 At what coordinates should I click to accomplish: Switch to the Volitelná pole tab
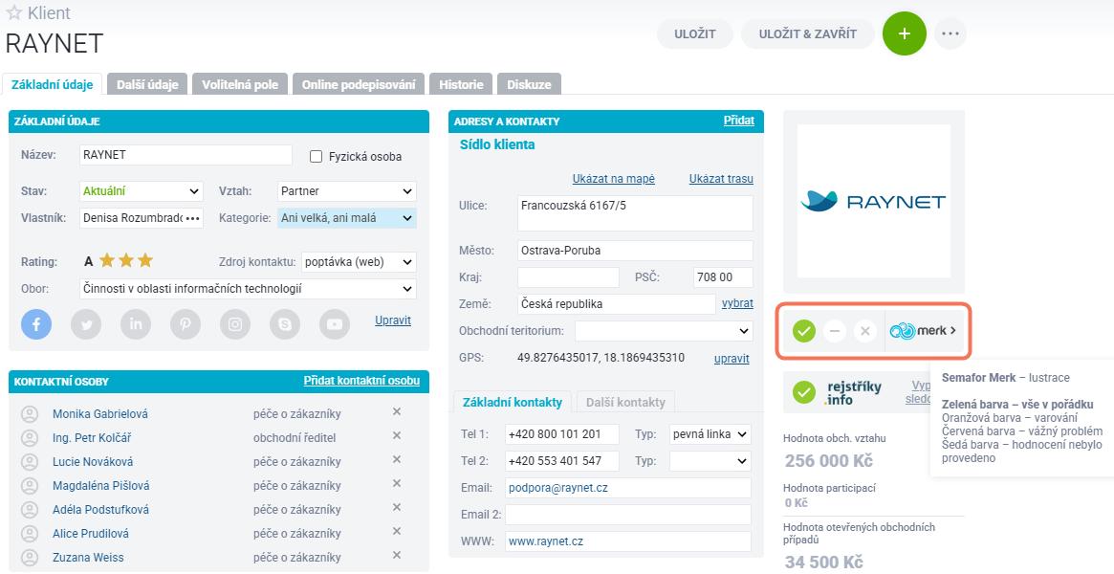240,84
